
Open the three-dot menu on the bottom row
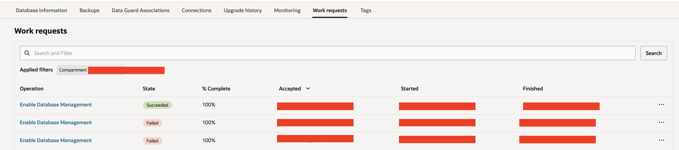click(661, 140)
